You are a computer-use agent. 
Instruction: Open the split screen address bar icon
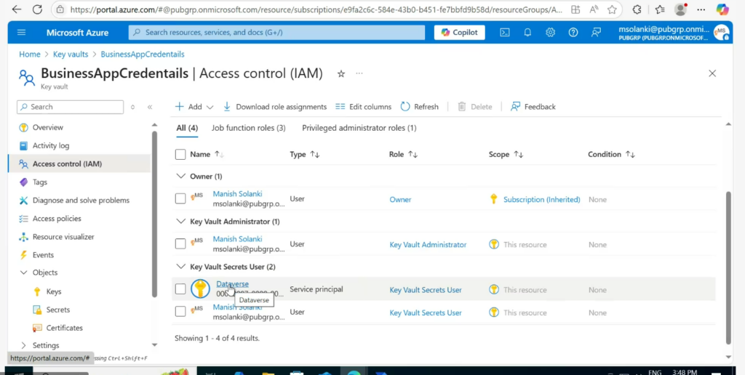coord(575,9)
